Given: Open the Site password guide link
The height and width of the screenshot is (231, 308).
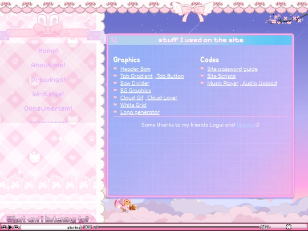Looking at the screenshot, I should (x=232, y=69).
